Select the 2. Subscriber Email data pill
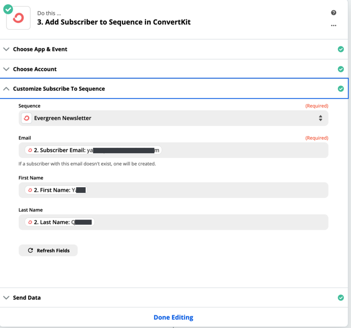This screenshot has height=328, width=351. click(x=93, y=150)
